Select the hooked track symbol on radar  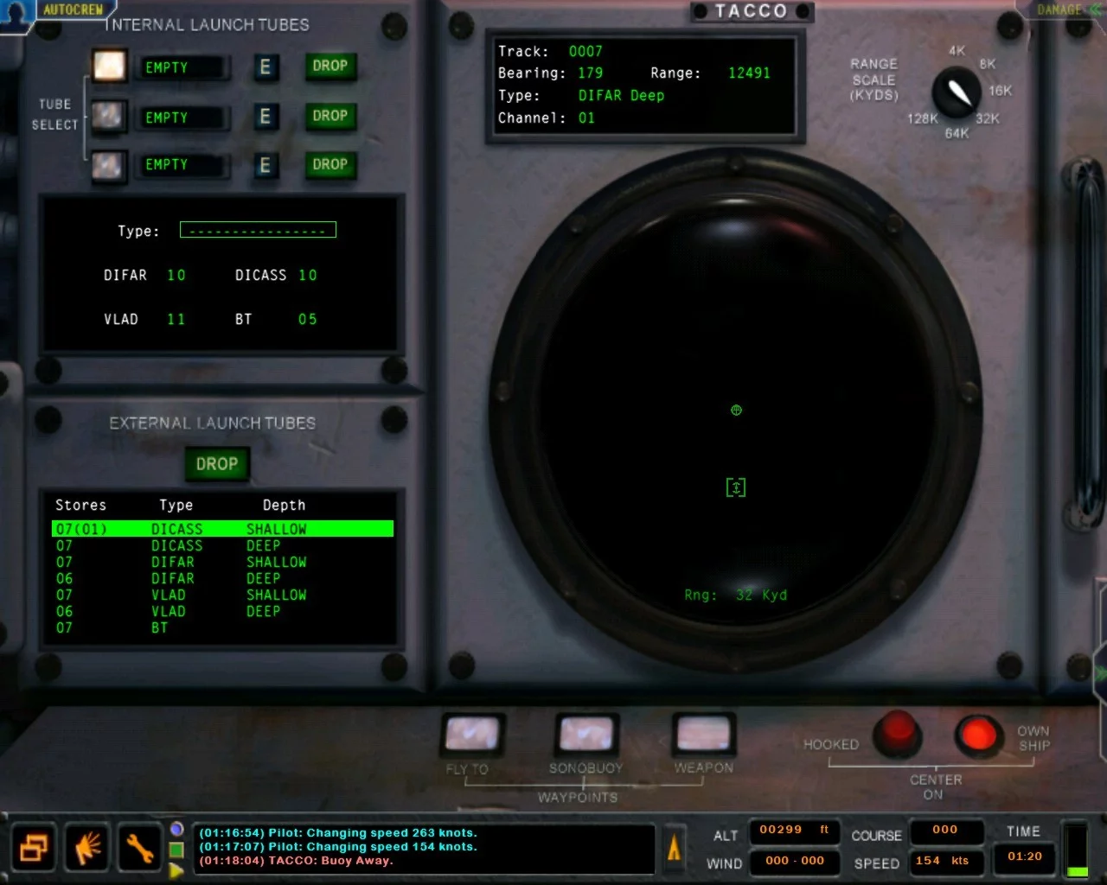pyautogui.click(x=736, y=487)
